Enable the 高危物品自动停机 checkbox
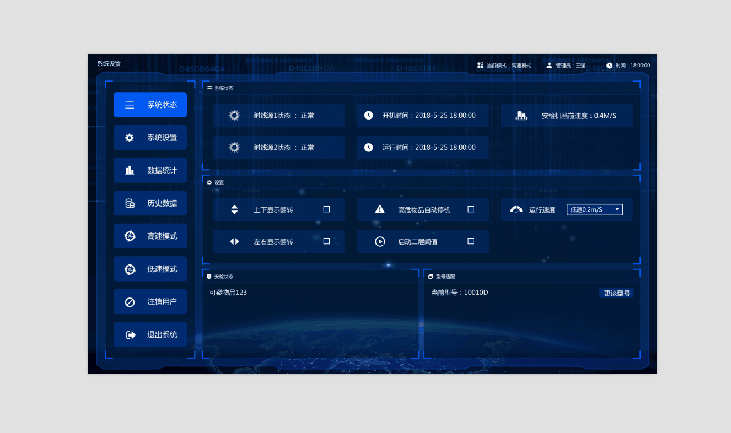Viewport: 731px width, 433px height. point(471,209)
